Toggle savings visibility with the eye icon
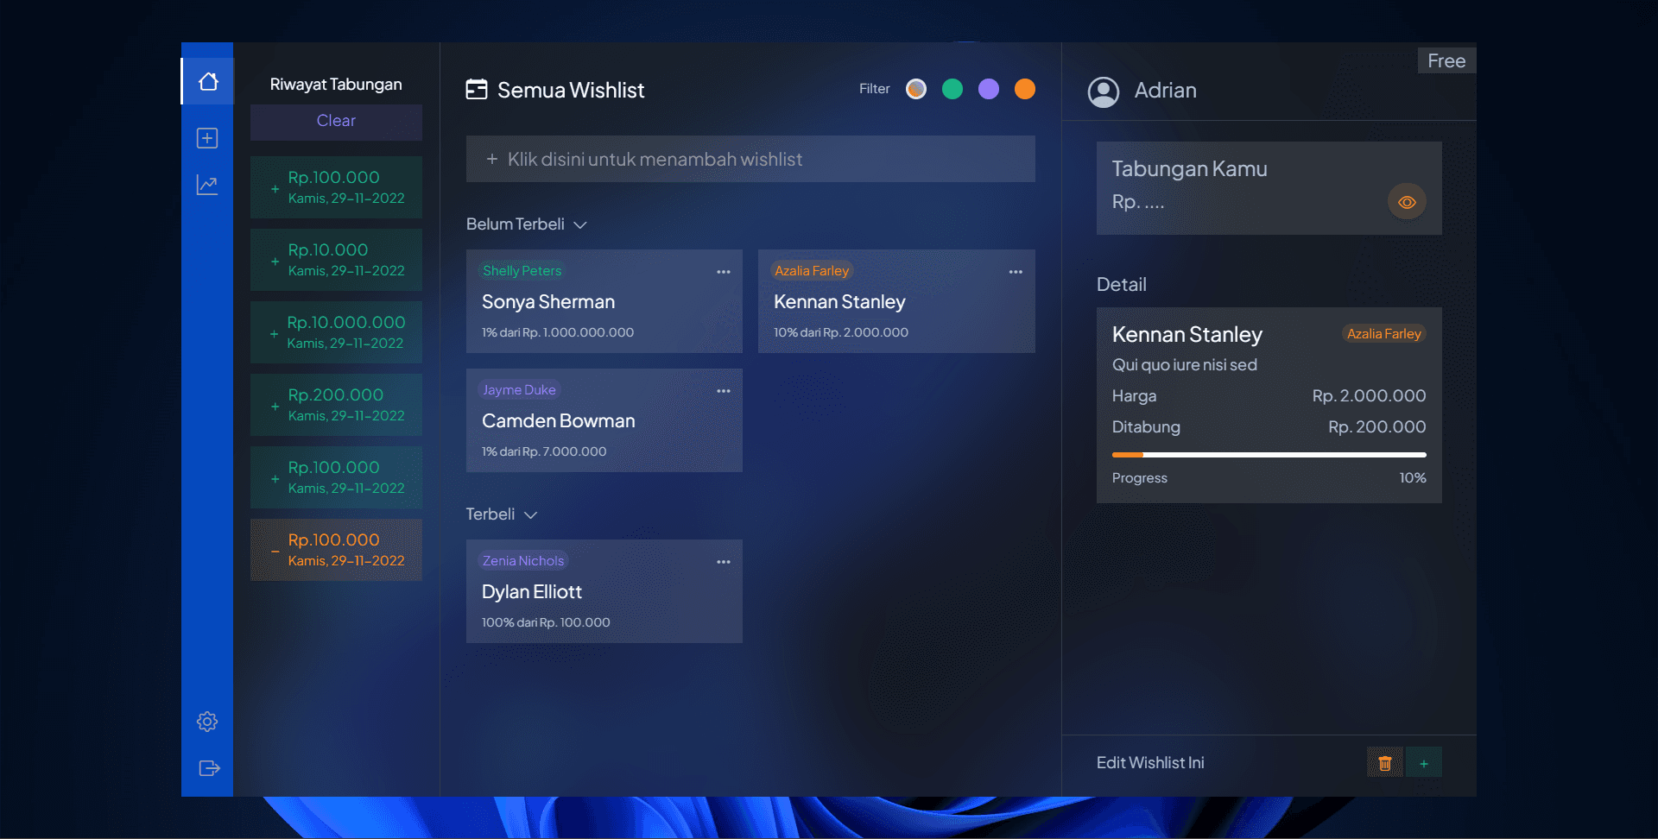Image resolution: width=1658 pixels, height=839 pixels. click(x=1407, y=202)
